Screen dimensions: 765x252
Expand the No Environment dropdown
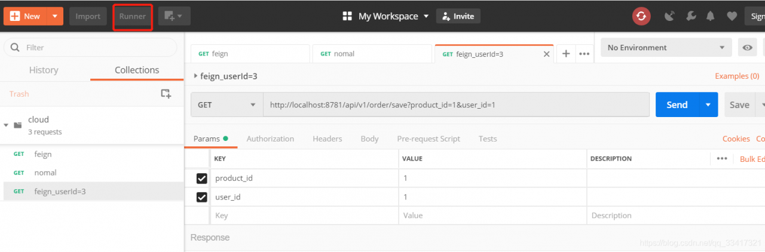(666, 48)
